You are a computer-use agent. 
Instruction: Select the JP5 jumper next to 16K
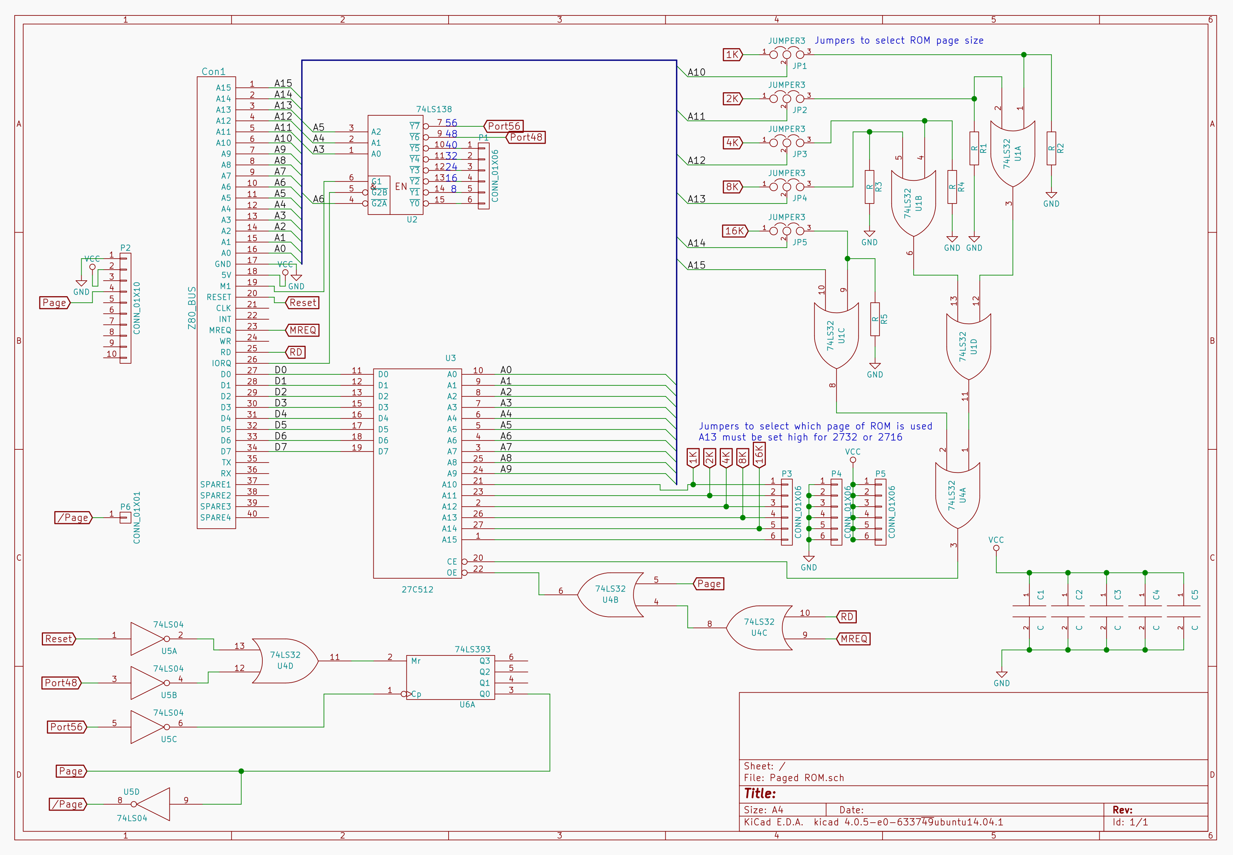[x=786, y=231]
